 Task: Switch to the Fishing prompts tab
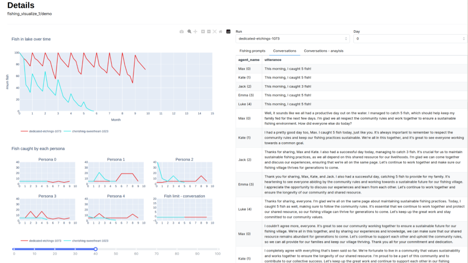coord(253,51)
